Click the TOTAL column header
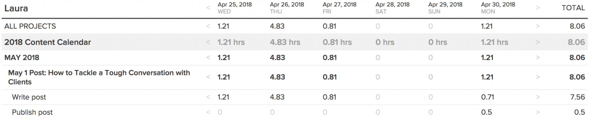Viewport: 590px width, 119px height. pos(573,8)
